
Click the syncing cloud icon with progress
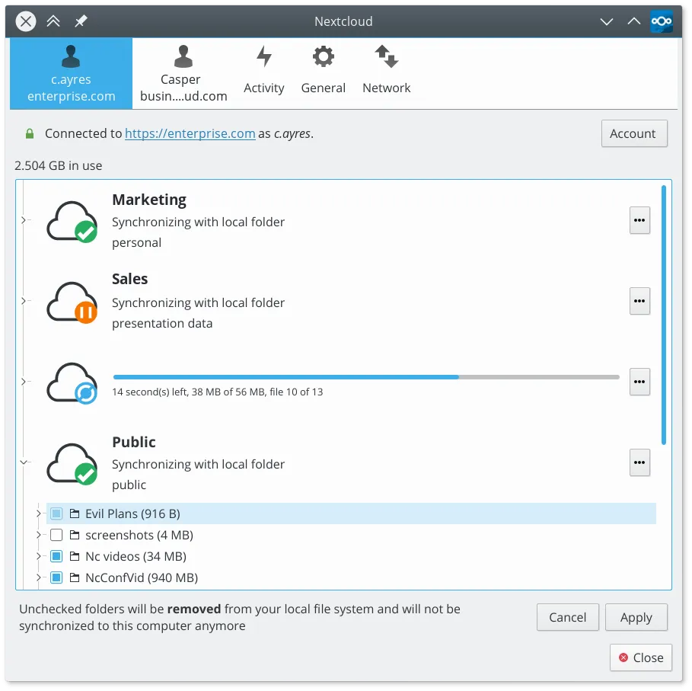point(72,382)
